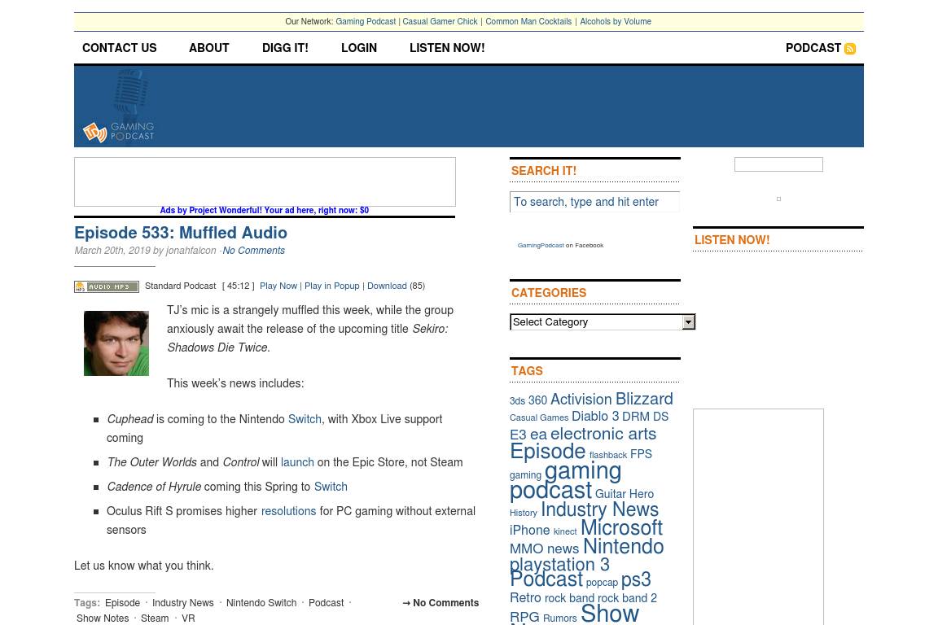Open GamingPodcast Facebook link
Viewport: 938px width, 625px height.
[541, 245]
